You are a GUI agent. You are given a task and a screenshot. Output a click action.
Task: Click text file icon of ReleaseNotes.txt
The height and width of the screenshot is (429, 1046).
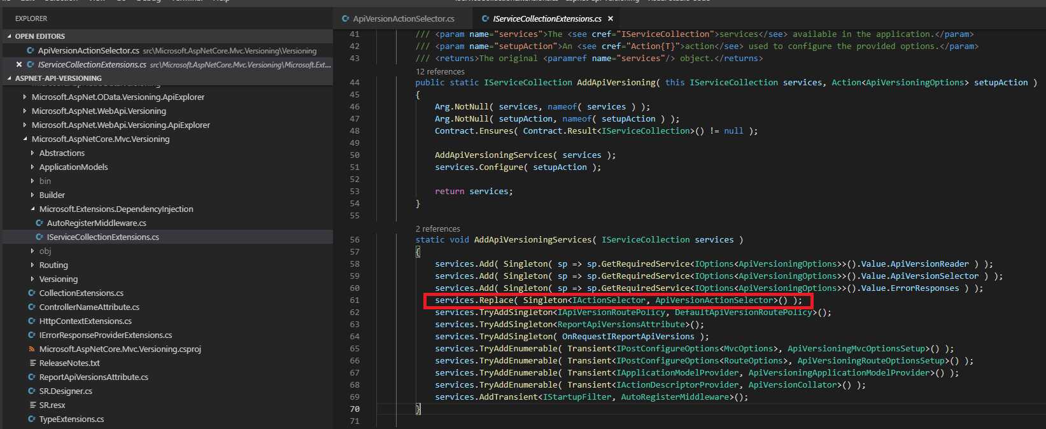32,363
